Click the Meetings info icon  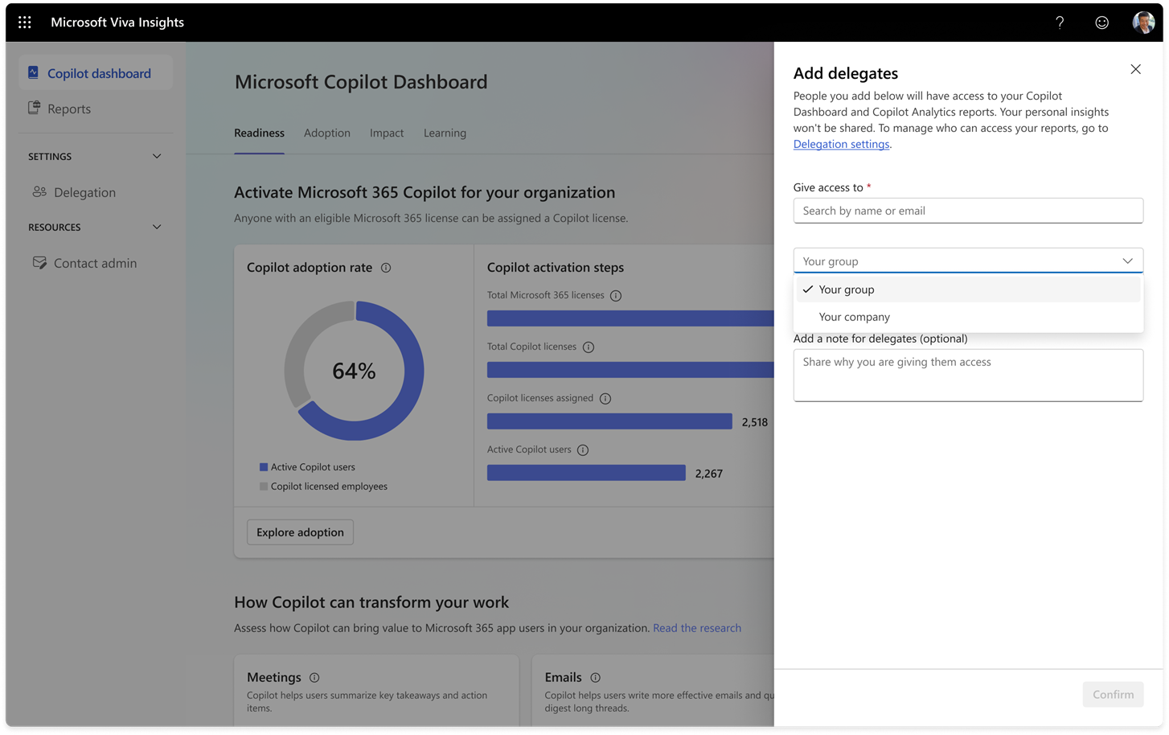(x=314, y=678)
